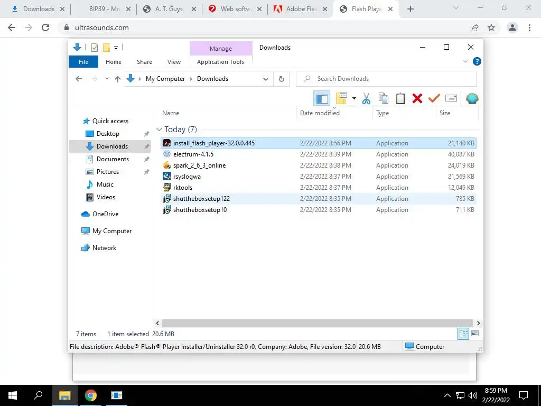Open a new Chrome tab
The image size is (541, 406).
pyautogui.click(x=410, y=9)
